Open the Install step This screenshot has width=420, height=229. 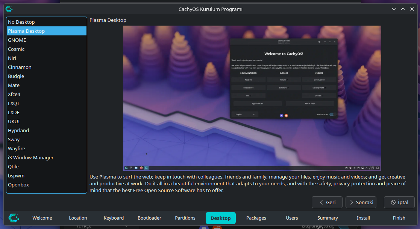coord(363,218)
